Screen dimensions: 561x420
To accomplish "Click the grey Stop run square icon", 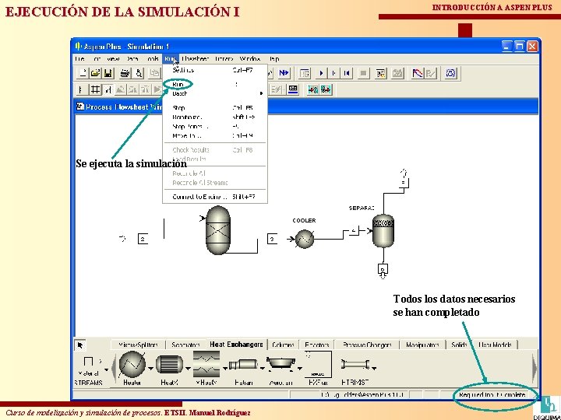I will click(363, 73).
